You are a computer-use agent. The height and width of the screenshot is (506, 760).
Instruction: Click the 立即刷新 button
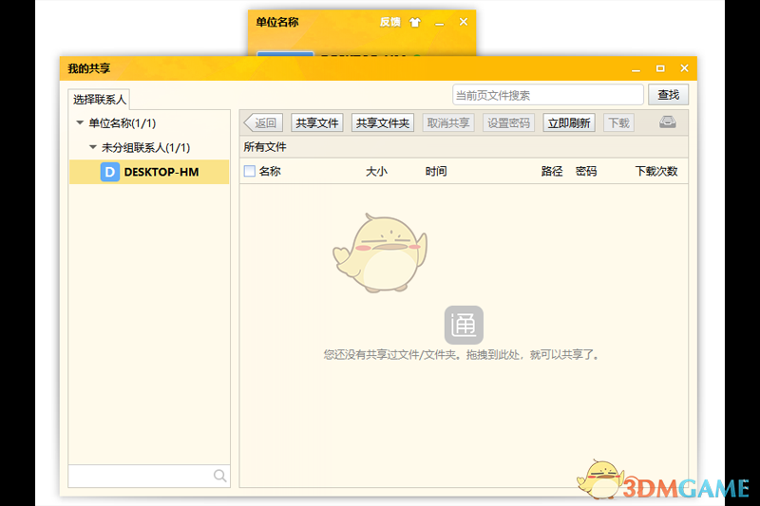[569, 123]
